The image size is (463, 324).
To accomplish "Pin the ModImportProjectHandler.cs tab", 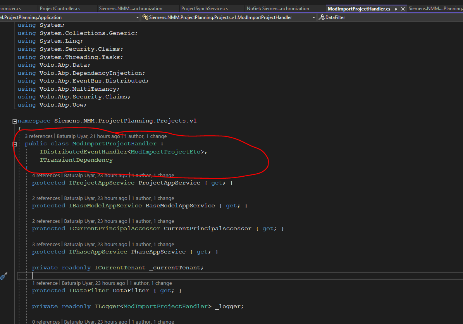I will click(x=396, y=9).
